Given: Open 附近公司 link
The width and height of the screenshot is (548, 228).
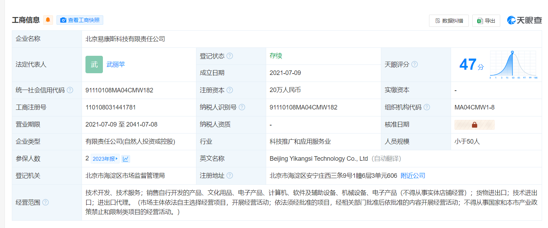Looking at the screenshot, I should (413, 176).
